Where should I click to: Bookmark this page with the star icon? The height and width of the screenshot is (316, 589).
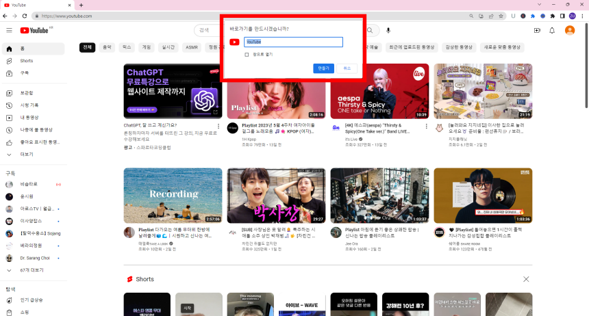(x=501, y=16)
